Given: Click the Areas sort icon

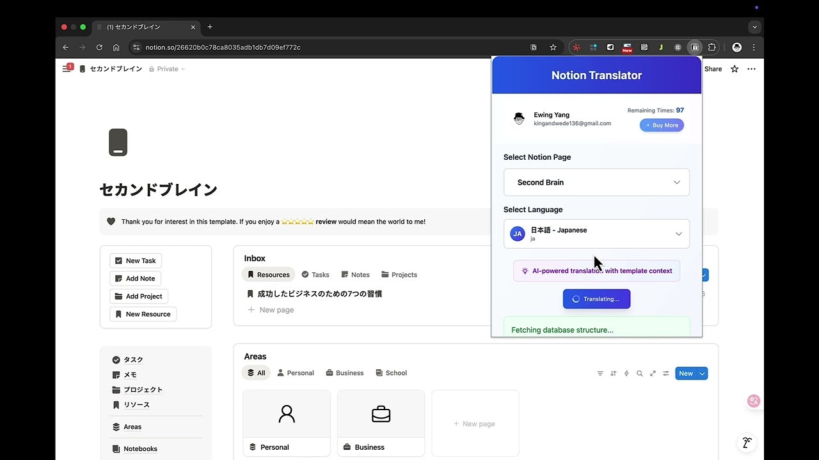Looking at the screenshot, I should click(614, 373).
